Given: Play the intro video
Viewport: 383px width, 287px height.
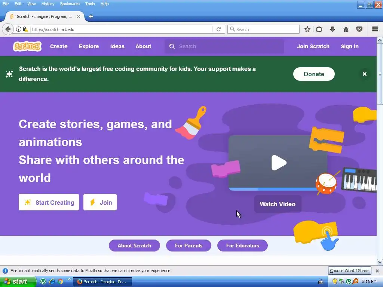Looking at the screenshot, I should tap(279, 163).
